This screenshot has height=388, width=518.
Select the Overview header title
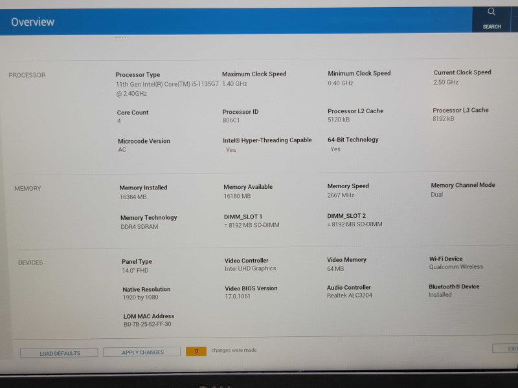pos(33,22)
